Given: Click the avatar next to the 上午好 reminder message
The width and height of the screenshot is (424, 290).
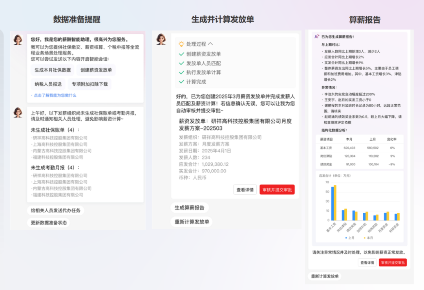Looking at the screenshot, I should point(18,112).
